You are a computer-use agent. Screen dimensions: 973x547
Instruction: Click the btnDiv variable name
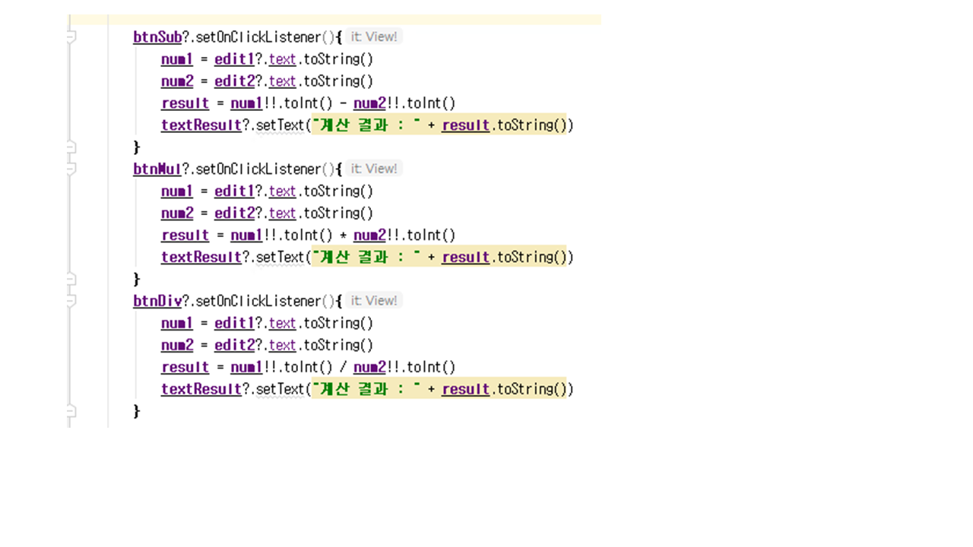[x=157, y=301]
